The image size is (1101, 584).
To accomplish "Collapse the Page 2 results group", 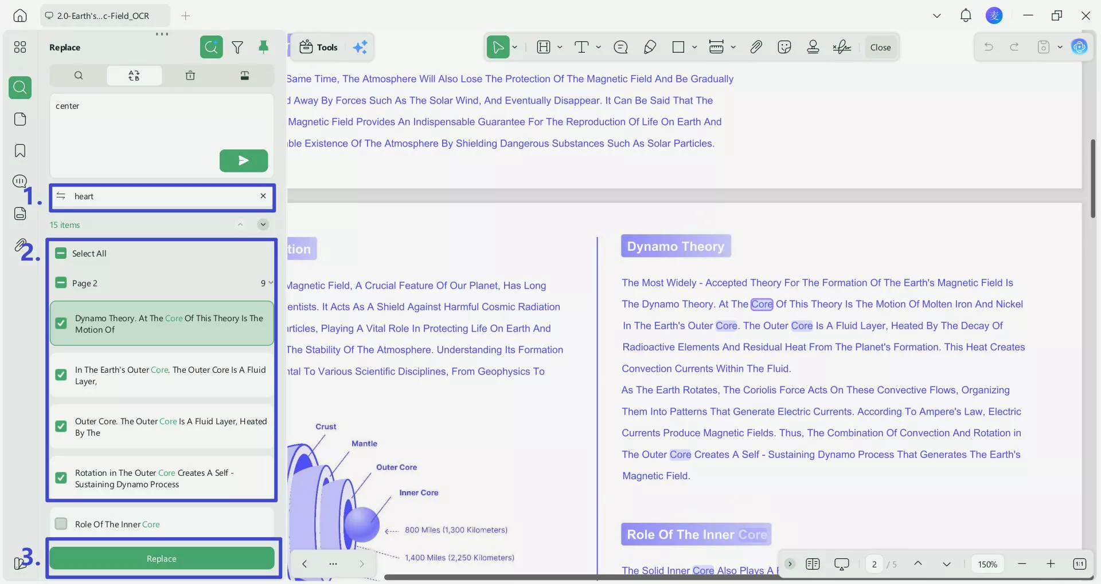I will 270,283.
